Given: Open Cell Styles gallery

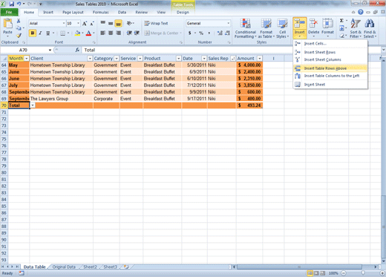Looking at the screenshot, I should point(282,28).
